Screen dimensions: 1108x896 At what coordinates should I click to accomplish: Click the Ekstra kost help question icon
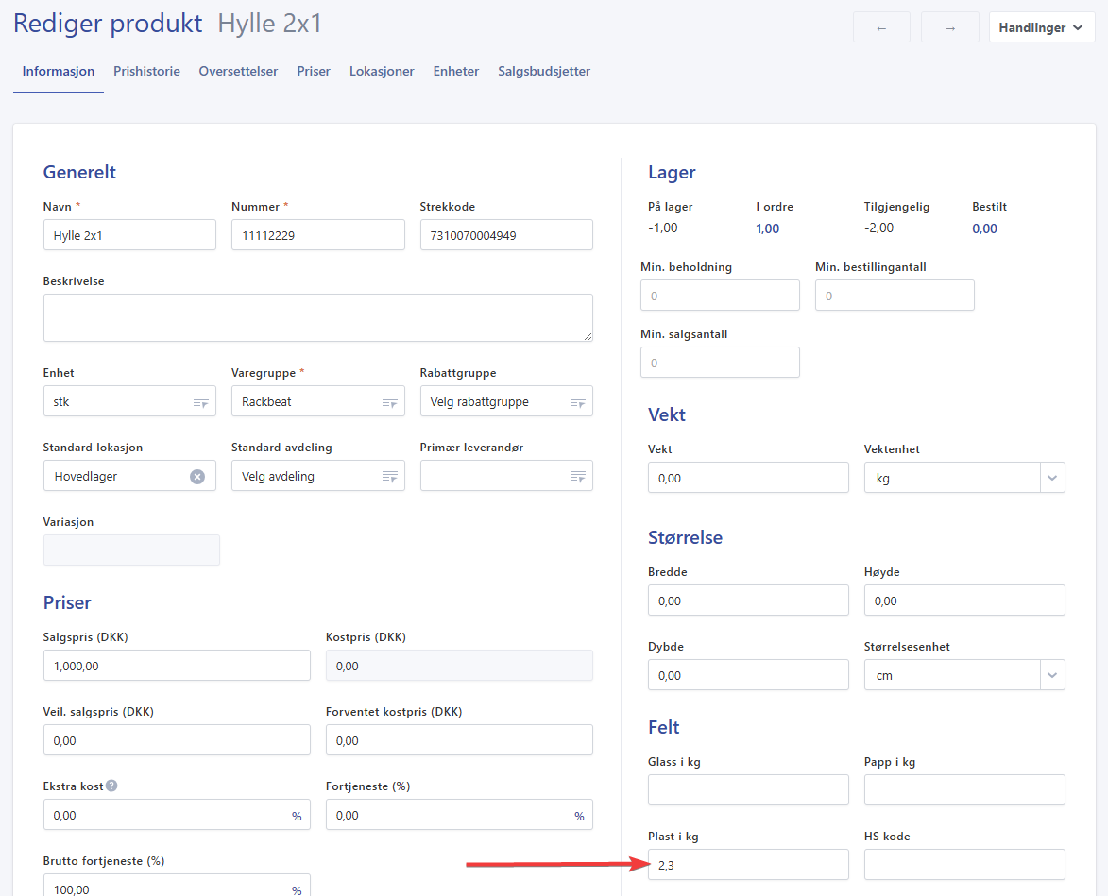[111, 786]
